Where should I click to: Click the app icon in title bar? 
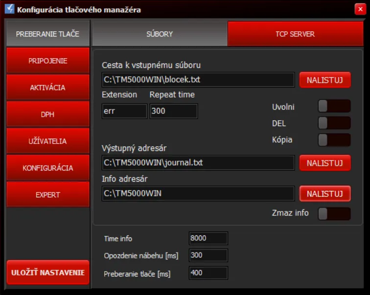pyautogui.click(x=9, y=9)
